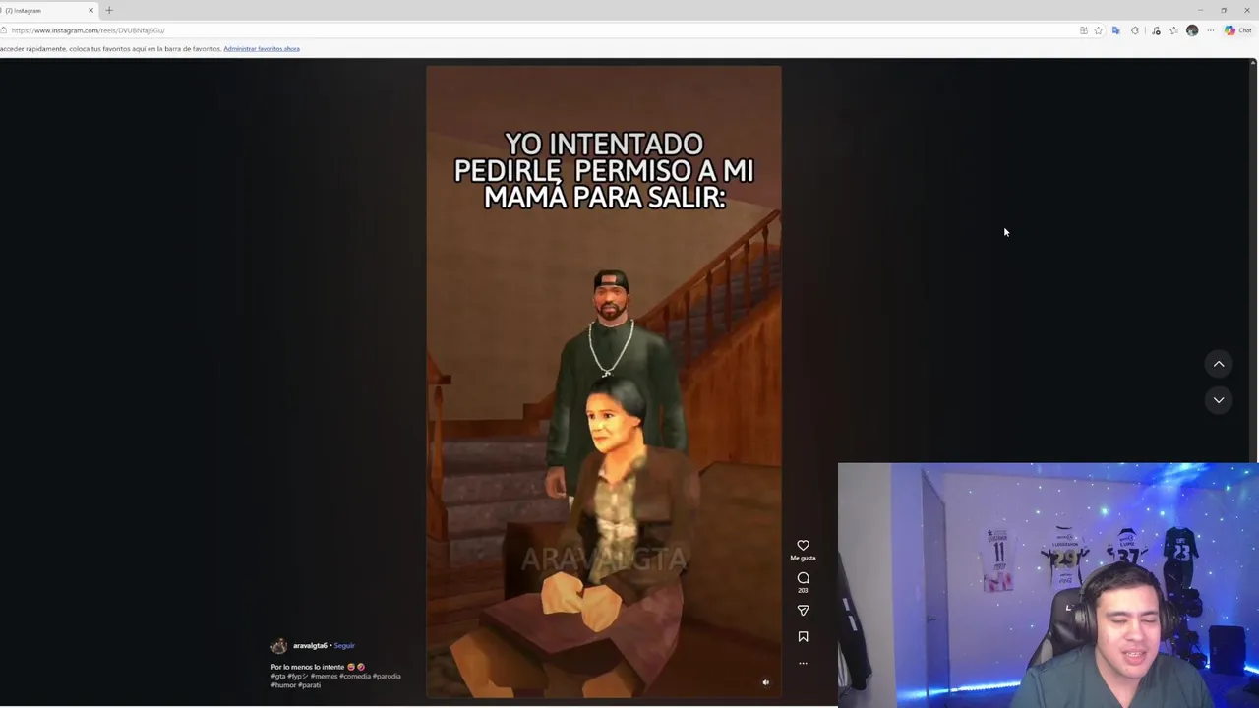Follow aravalgta6 with the Seguir button
This screenshot has height=708, width=1259.
344,646
